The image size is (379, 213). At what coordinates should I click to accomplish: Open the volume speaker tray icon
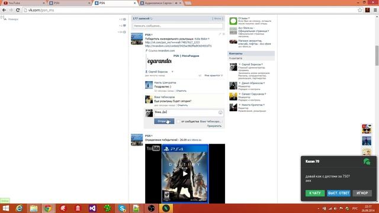[x=335, y=208]
